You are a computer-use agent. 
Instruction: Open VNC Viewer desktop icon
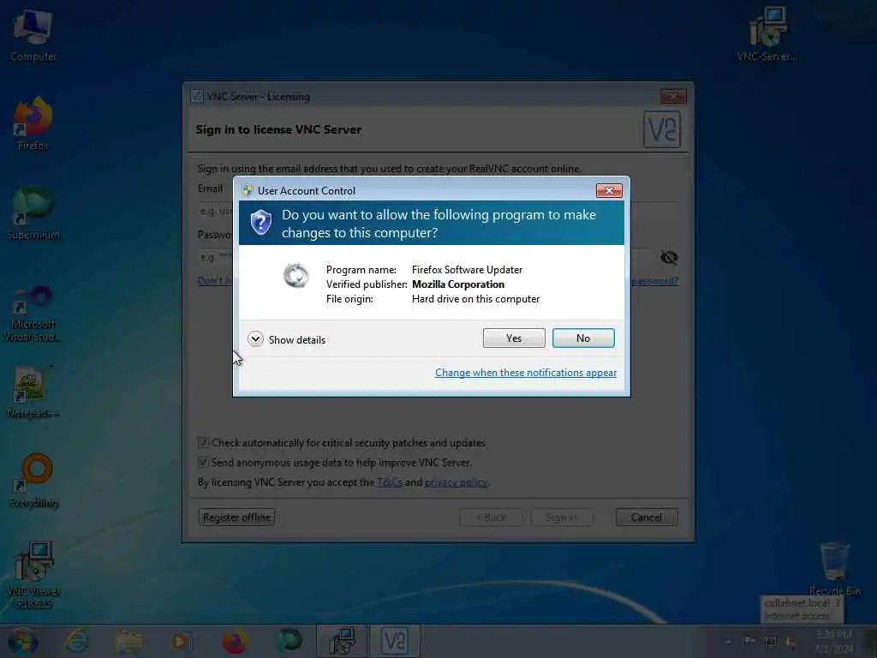[33, 574]
